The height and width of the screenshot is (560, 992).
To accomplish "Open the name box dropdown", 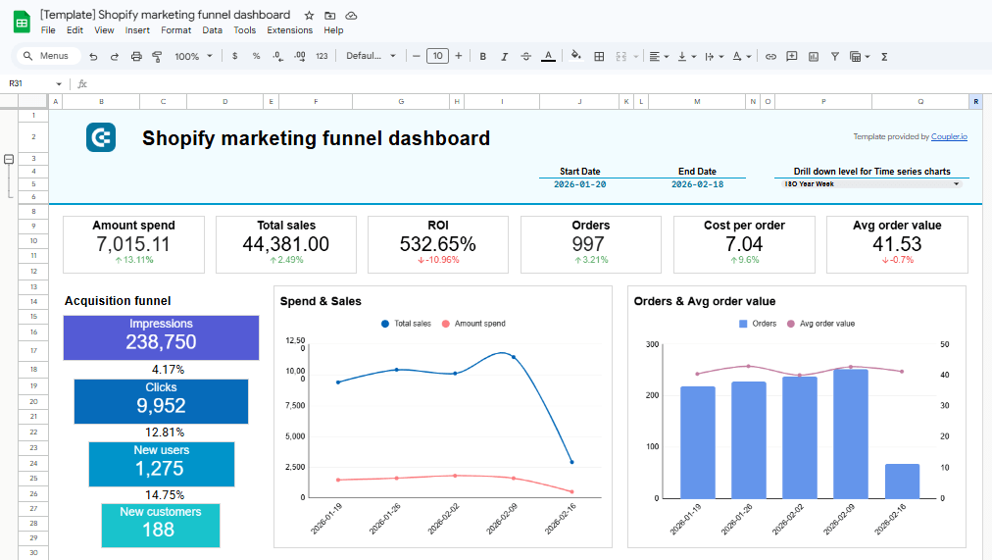I will pyautogui.click(x=59, y=83).
